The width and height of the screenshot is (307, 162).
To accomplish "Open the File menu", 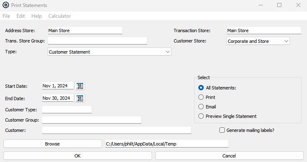I will (6, 16).
